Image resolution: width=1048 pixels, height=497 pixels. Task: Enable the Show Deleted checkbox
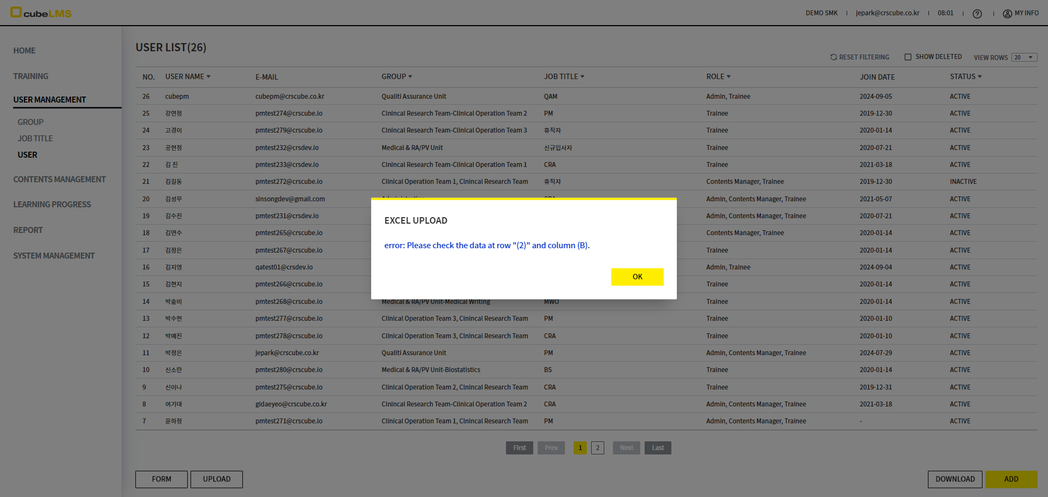pos(908,57)
